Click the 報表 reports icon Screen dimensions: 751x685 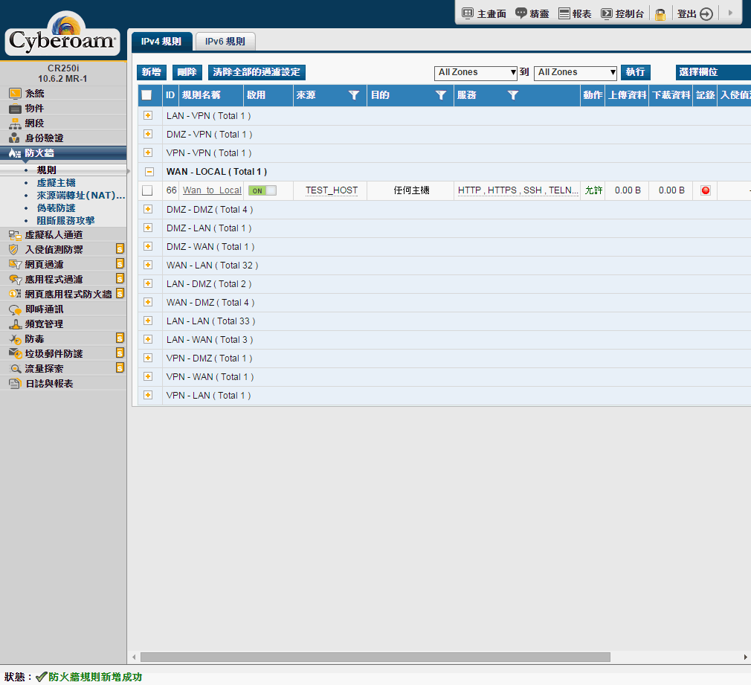(564, 13)
